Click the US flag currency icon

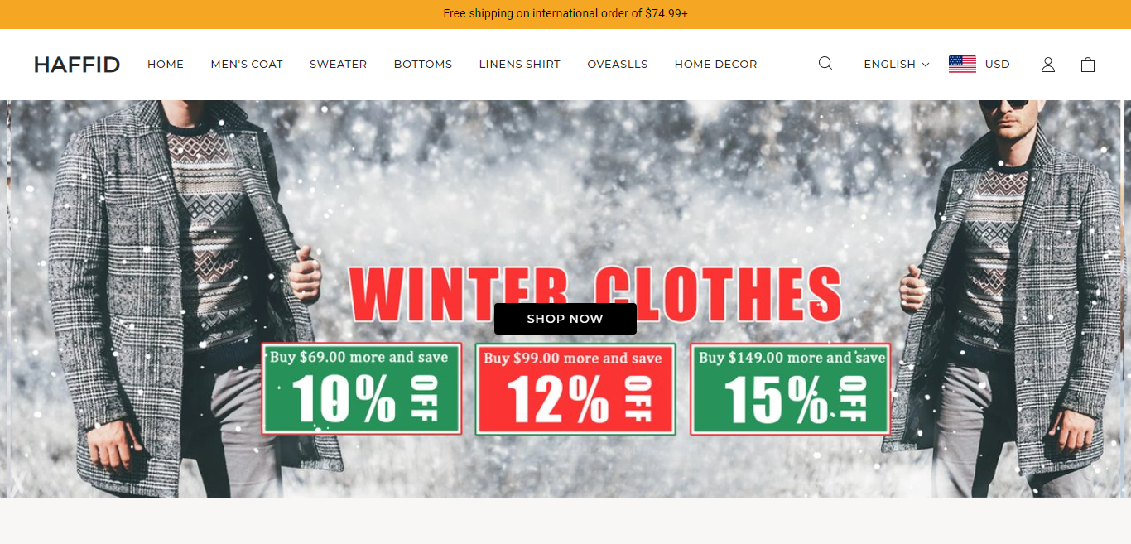(962, 64)
